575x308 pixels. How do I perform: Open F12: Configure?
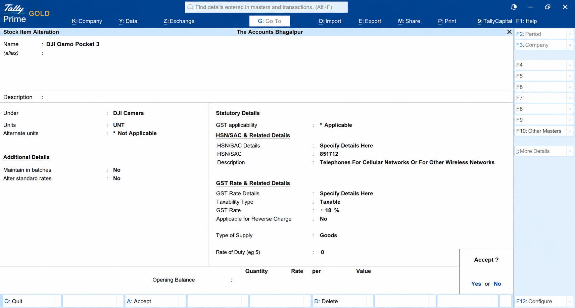pyautogui.click(x=540, y=301)
